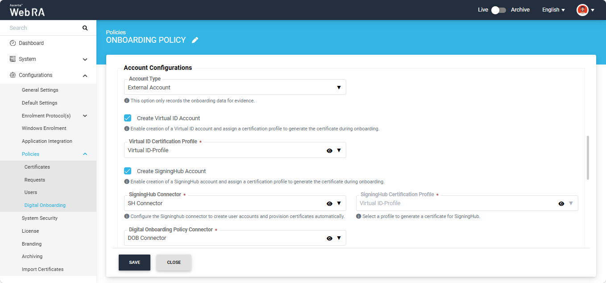Click the Dashboard gauge icon in sidebar
The width and height of the screenshot is (606, 283).
pyautogui.click(x=13, y=43)
